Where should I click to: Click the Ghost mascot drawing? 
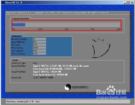point(101,48)
